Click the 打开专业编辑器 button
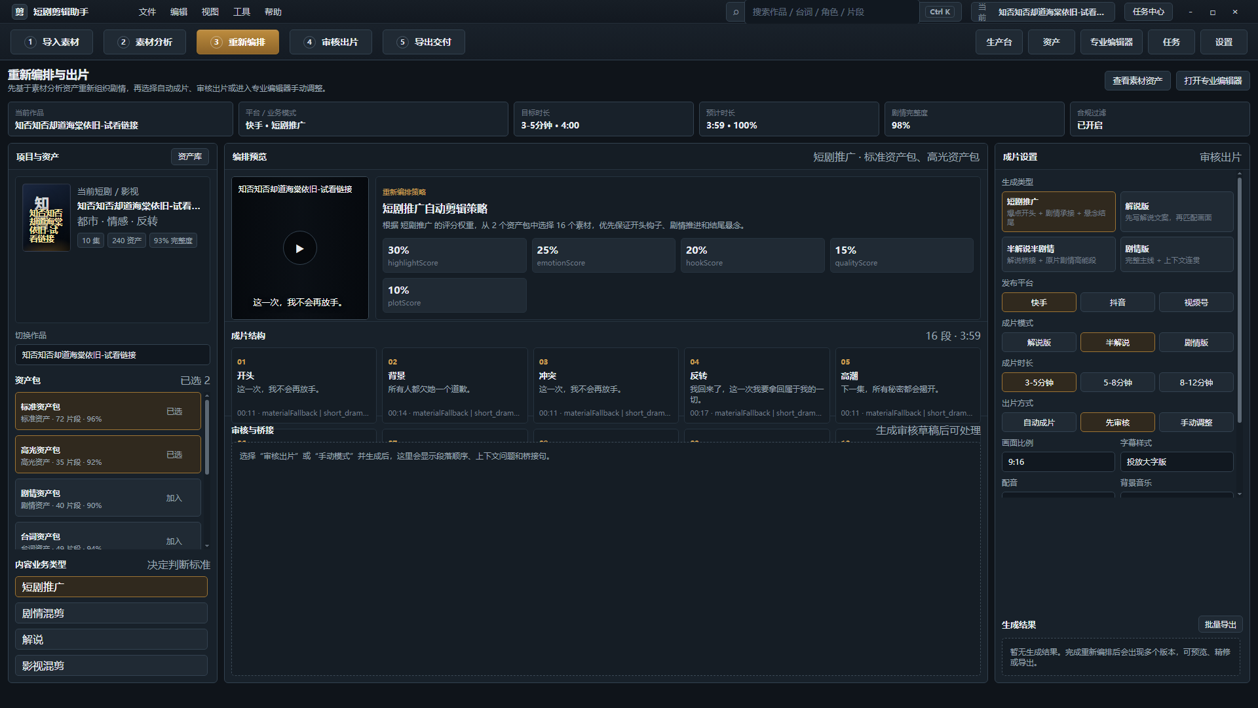Image resolution: width=1258 pixels, height=708 pixels. (x=1213, y=81)
